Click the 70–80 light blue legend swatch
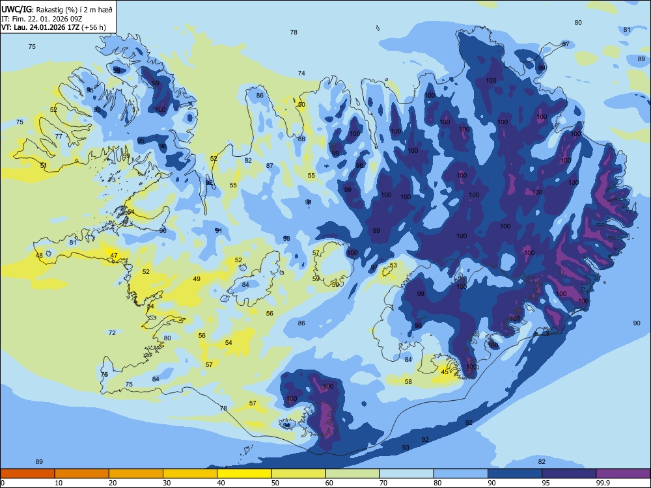Viewport: 651px width, 488px height. point(406,474)
